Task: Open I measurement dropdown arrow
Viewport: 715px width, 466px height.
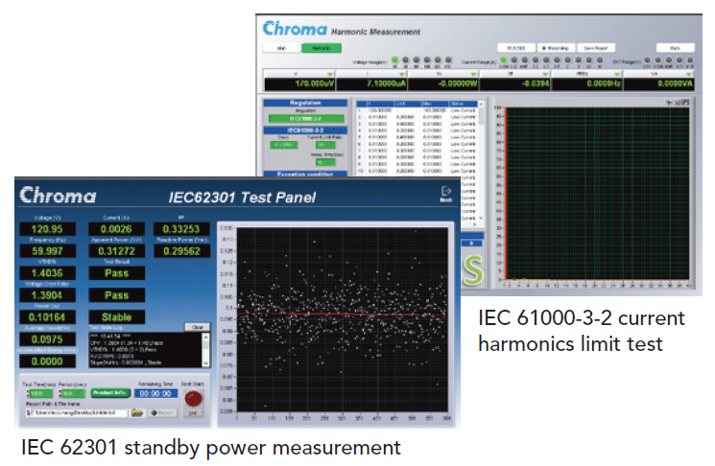Action: [x=402, y=74]
